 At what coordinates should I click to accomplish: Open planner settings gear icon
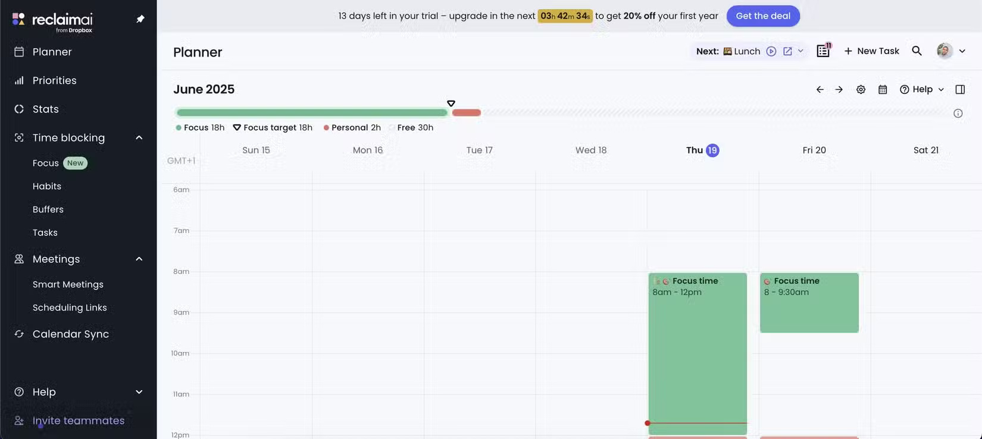click(x=861, y=89)
